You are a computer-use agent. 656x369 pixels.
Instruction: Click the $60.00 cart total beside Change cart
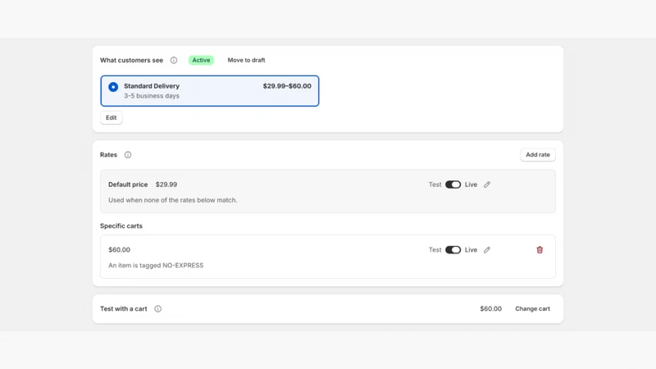tap(490, 309)
